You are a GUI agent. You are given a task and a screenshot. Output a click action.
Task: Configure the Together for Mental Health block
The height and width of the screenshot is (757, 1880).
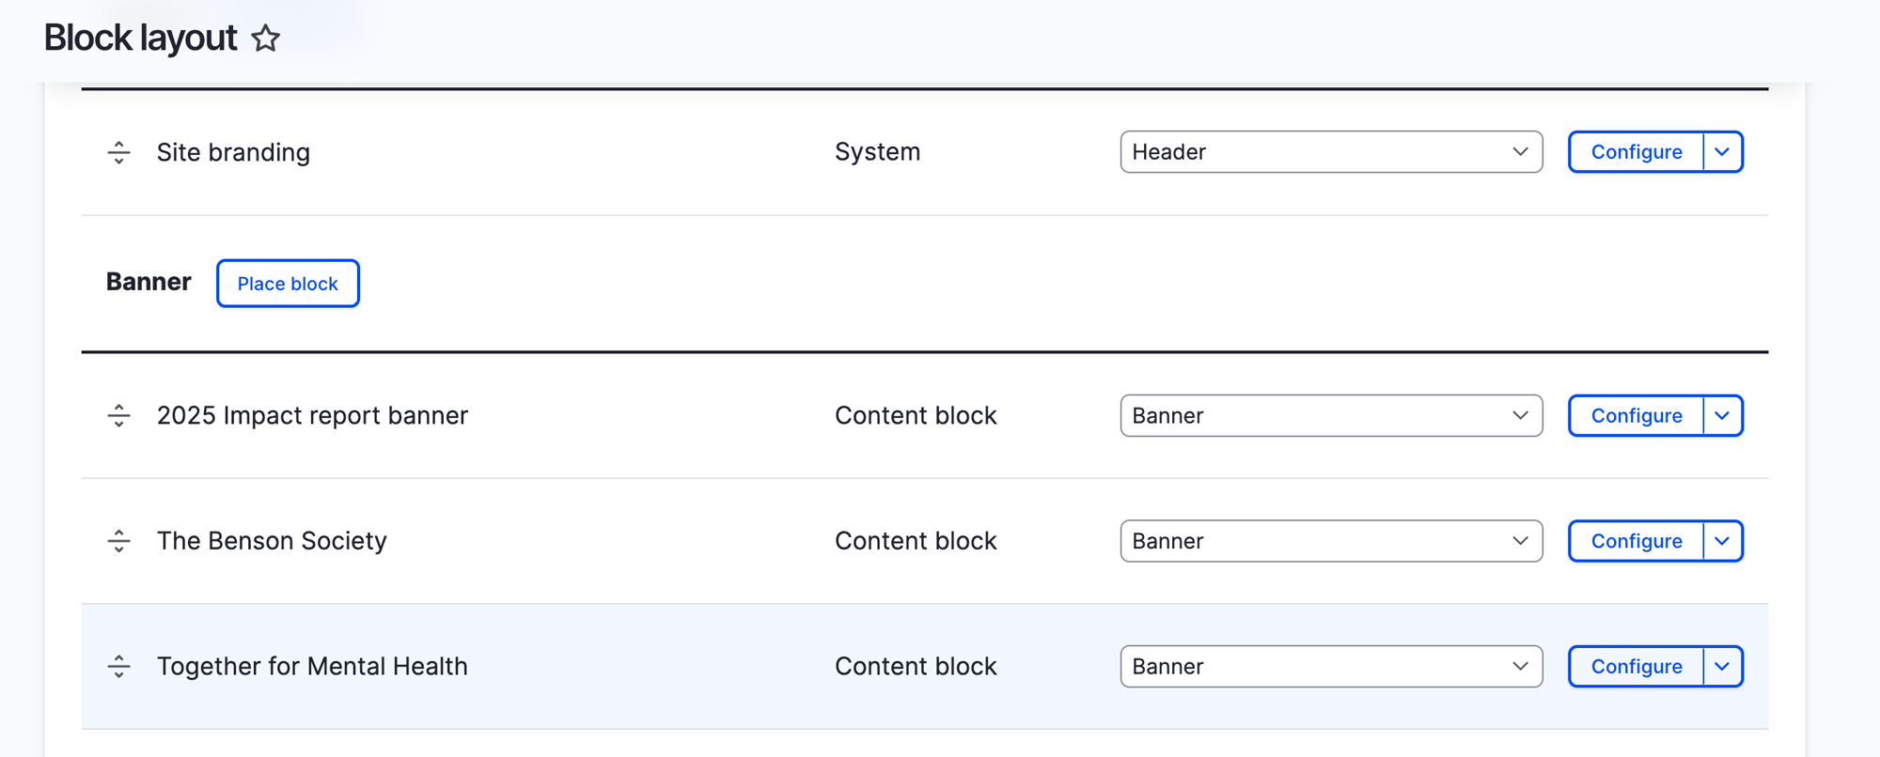[x=1636, y=667]
